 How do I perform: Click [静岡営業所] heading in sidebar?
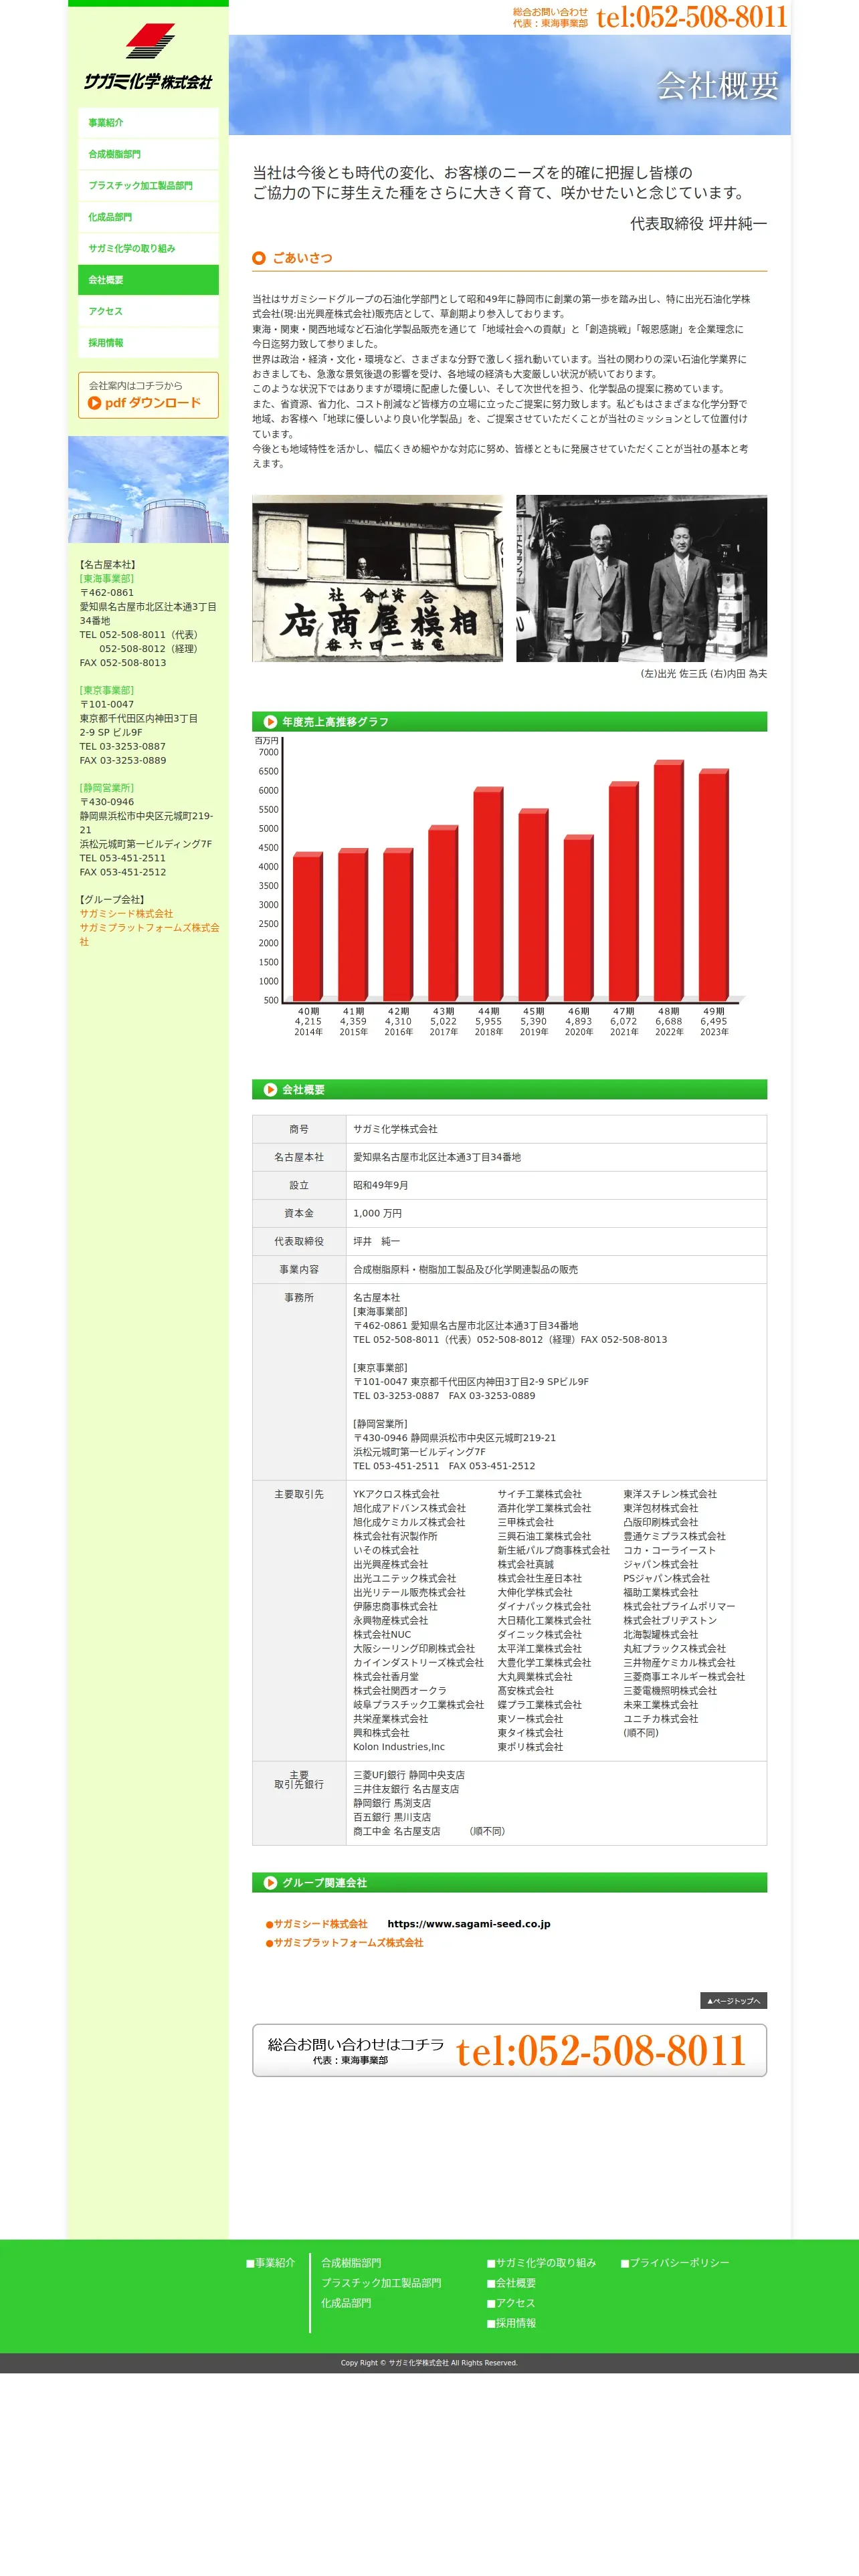[107, 788]
